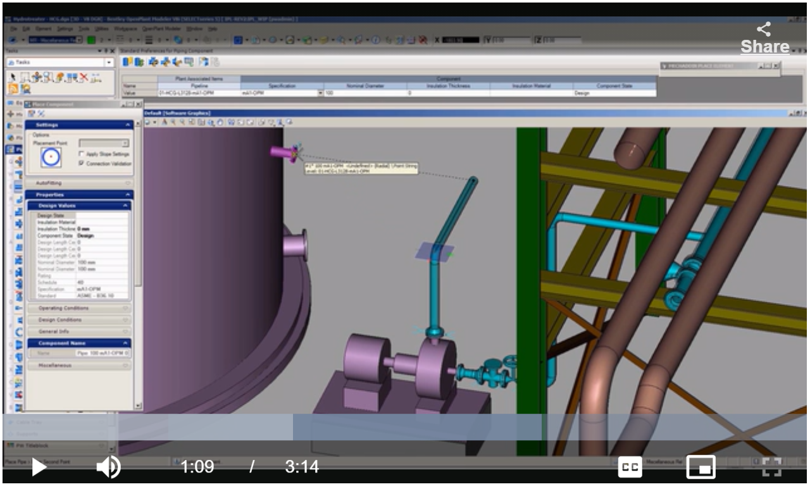
Task: Click third icon in Standard Preferences toolbar
Action: [x=152, y=62]
